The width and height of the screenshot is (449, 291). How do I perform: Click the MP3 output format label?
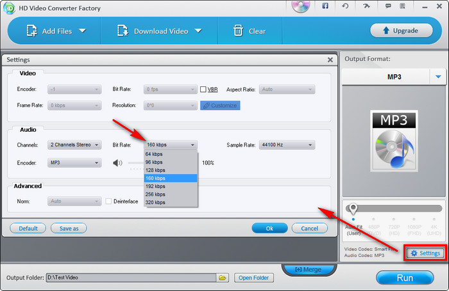coord(394,77)
